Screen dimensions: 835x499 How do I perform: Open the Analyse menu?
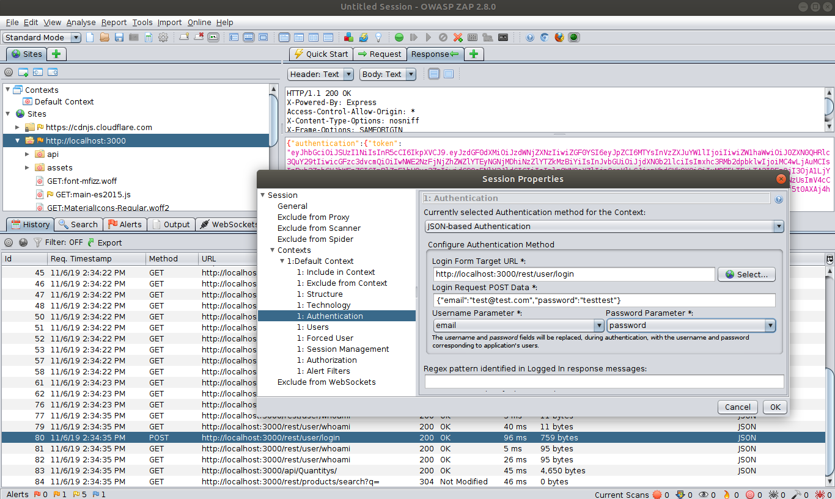click(x=81, y=22)
